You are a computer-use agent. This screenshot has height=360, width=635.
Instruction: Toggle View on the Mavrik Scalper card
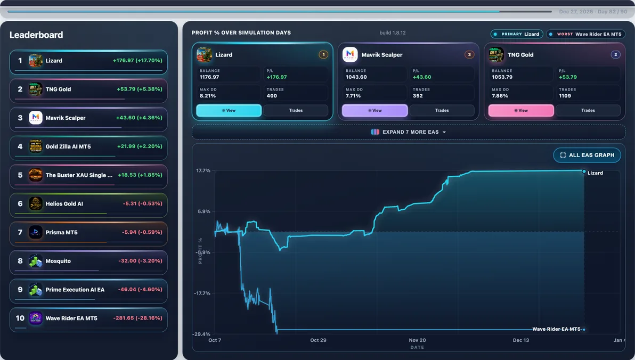(x=375, y=111)
